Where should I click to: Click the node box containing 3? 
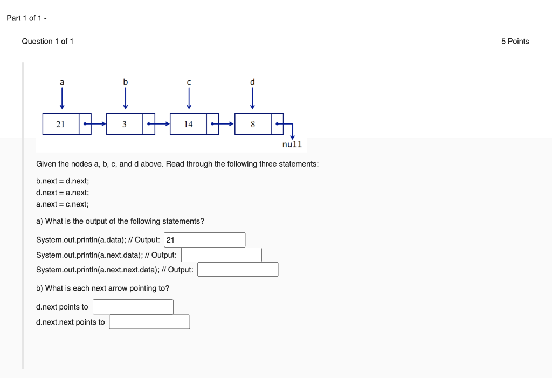[125, 123]
